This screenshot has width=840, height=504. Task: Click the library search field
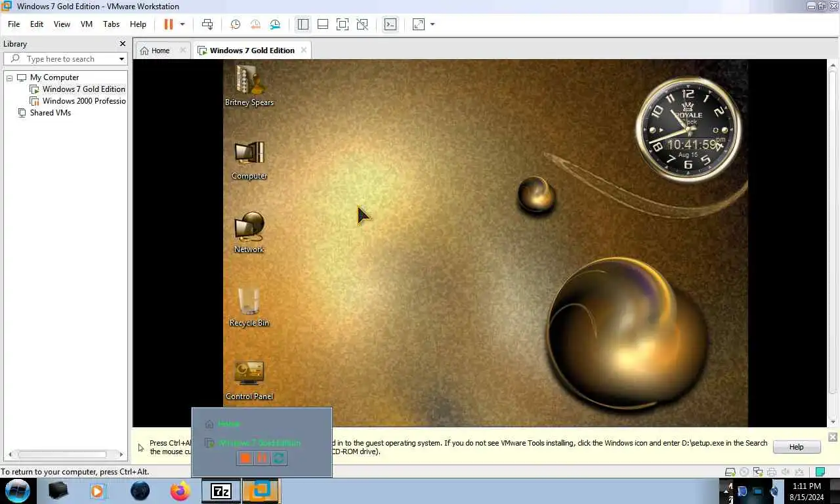tap(66, 59)
